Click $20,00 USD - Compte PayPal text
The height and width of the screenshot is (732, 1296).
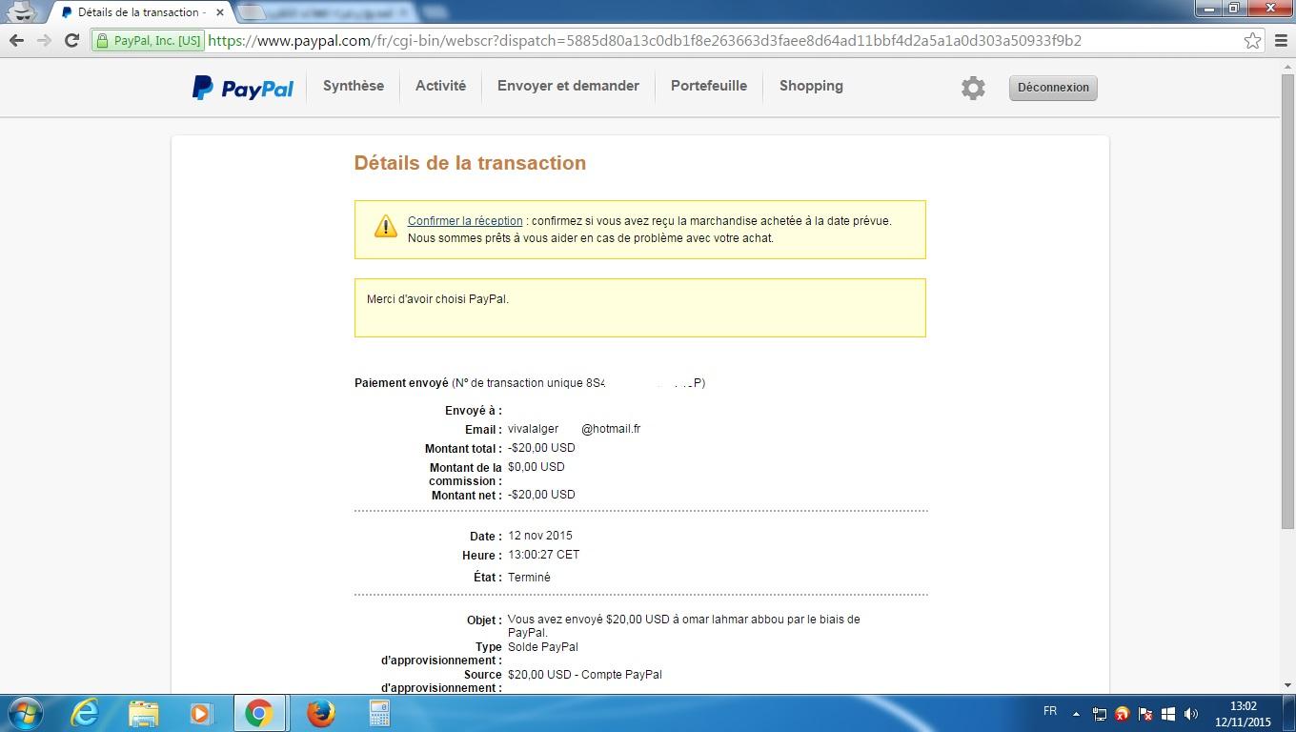(x=585, y=675)
